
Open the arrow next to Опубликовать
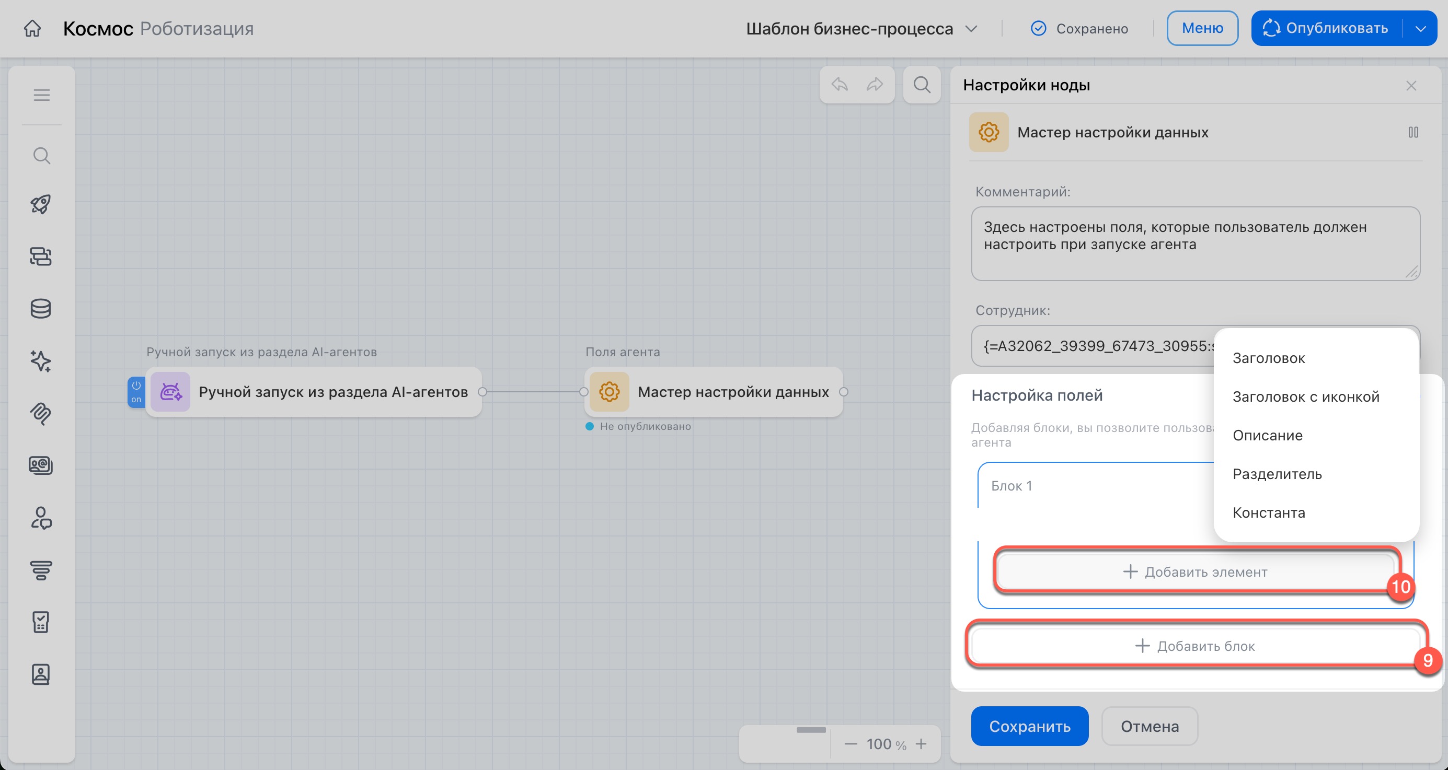[x=1420, y=29]
